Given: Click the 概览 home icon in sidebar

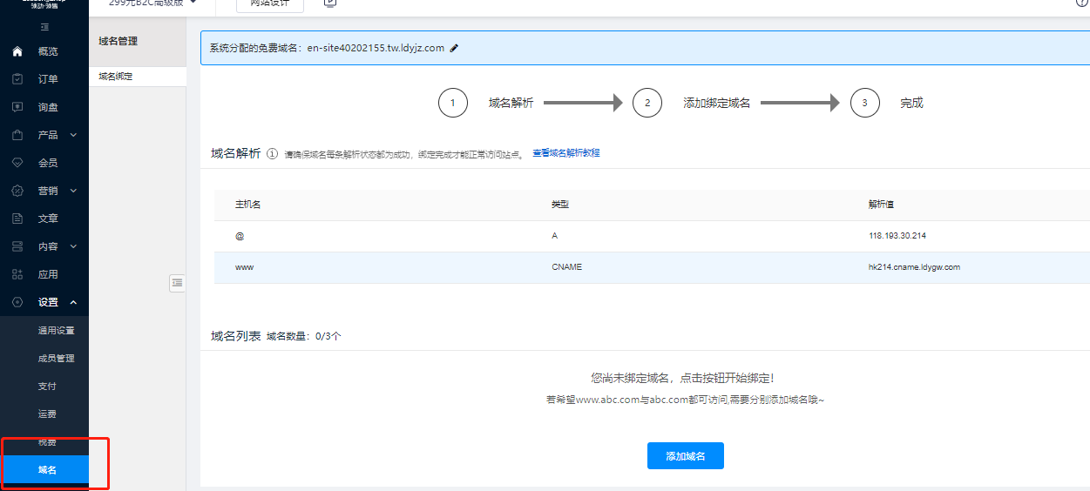Looking at the screenshot, I should click(x=17, y=51).
